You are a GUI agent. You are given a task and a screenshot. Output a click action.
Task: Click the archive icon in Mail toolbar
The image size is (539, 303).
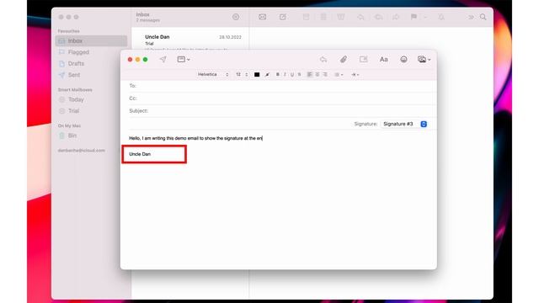(x=306, y=17)
